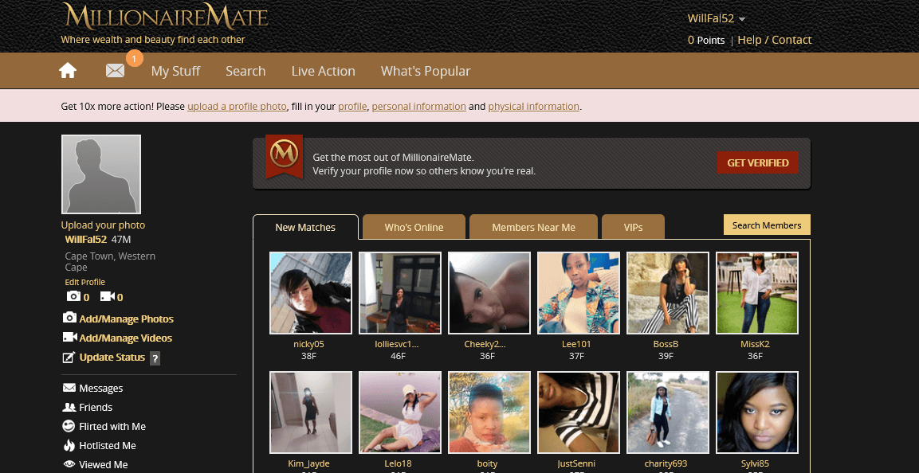Open JustSenni's profile photo
This screenshot has width=919, height=473.
click(x=579, y=412)
